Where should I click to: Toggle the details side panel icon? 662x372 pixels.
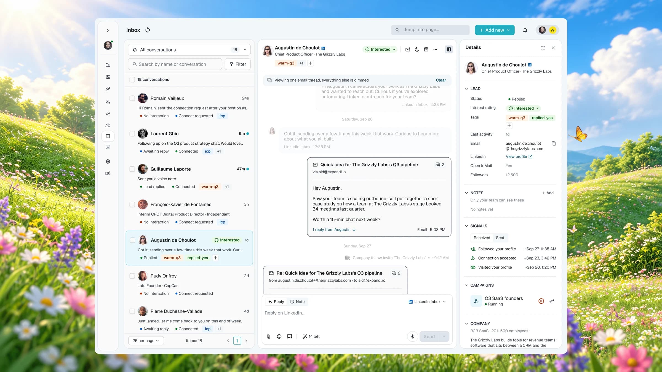[449, 49]
